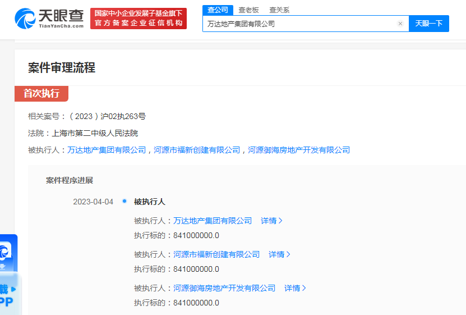Open 河源市福新创建有限公司 link in summary line

(x=197, y=150)
